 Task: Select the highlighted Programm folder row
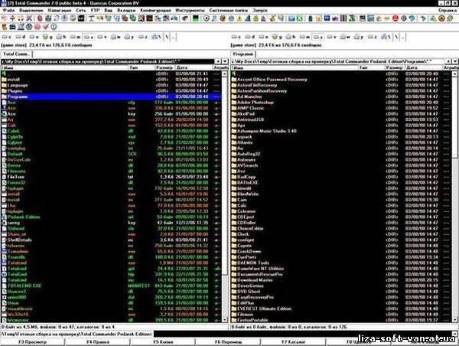click(111, 96)
